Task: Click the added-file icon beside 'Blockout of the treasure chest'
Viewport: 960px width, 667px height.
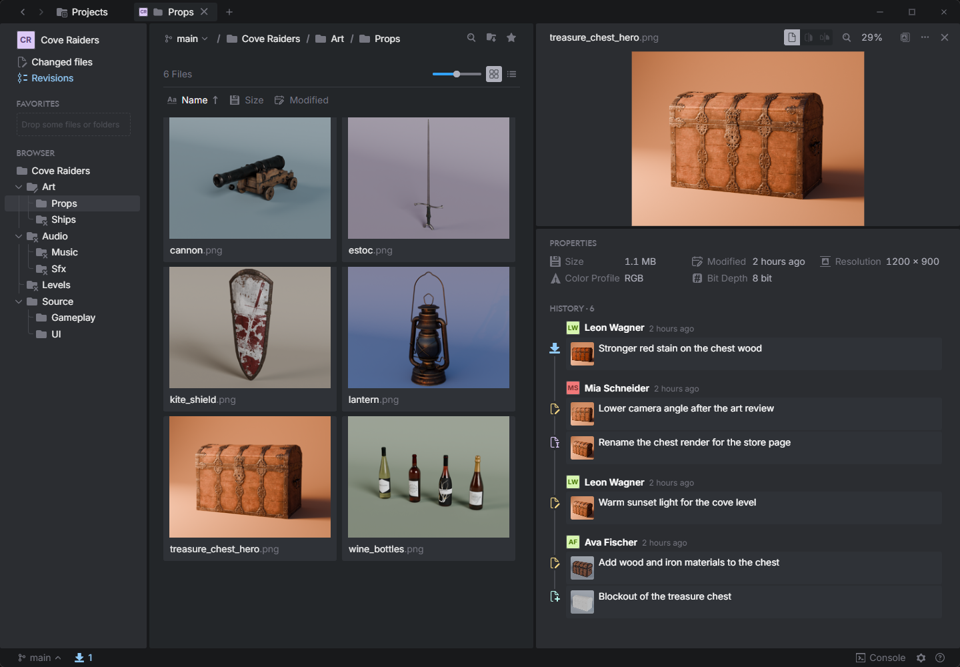Action: click(555, 597)
